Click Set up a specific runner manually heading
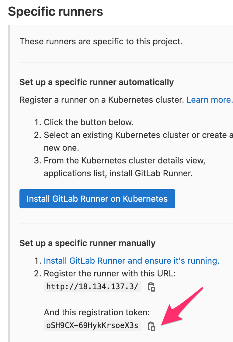 click(87, 243)
